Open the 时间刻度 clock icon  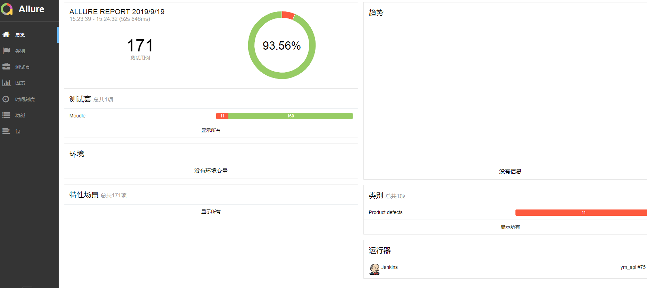6,99
